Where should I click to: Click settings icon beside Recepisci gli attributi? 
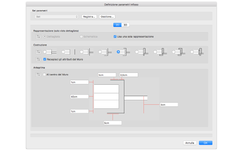pyautogui.click(x=38, y=59)
